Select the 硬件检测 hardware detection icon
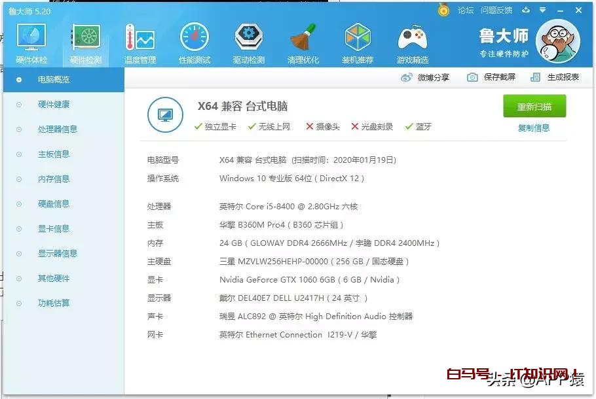 coord(85,41)
